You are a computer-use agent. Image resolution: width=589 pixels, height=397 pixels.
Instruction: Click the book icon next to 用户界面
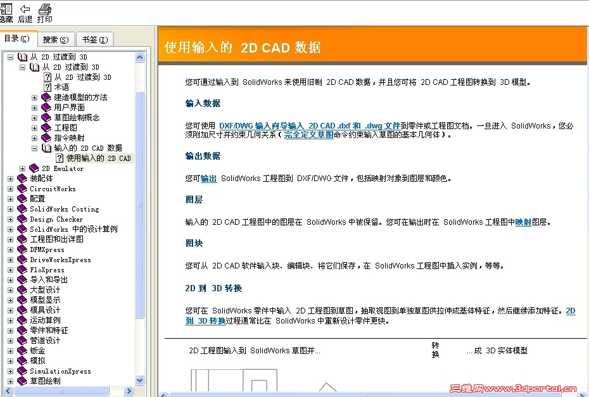[46, 108]
